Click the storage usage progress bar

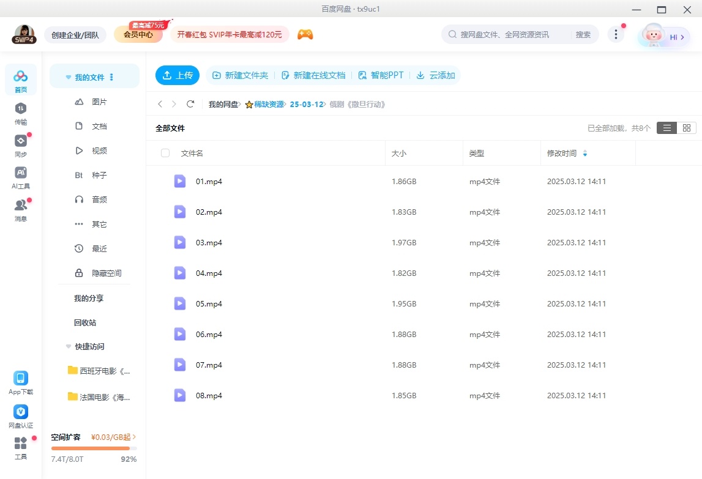point(93,448)
